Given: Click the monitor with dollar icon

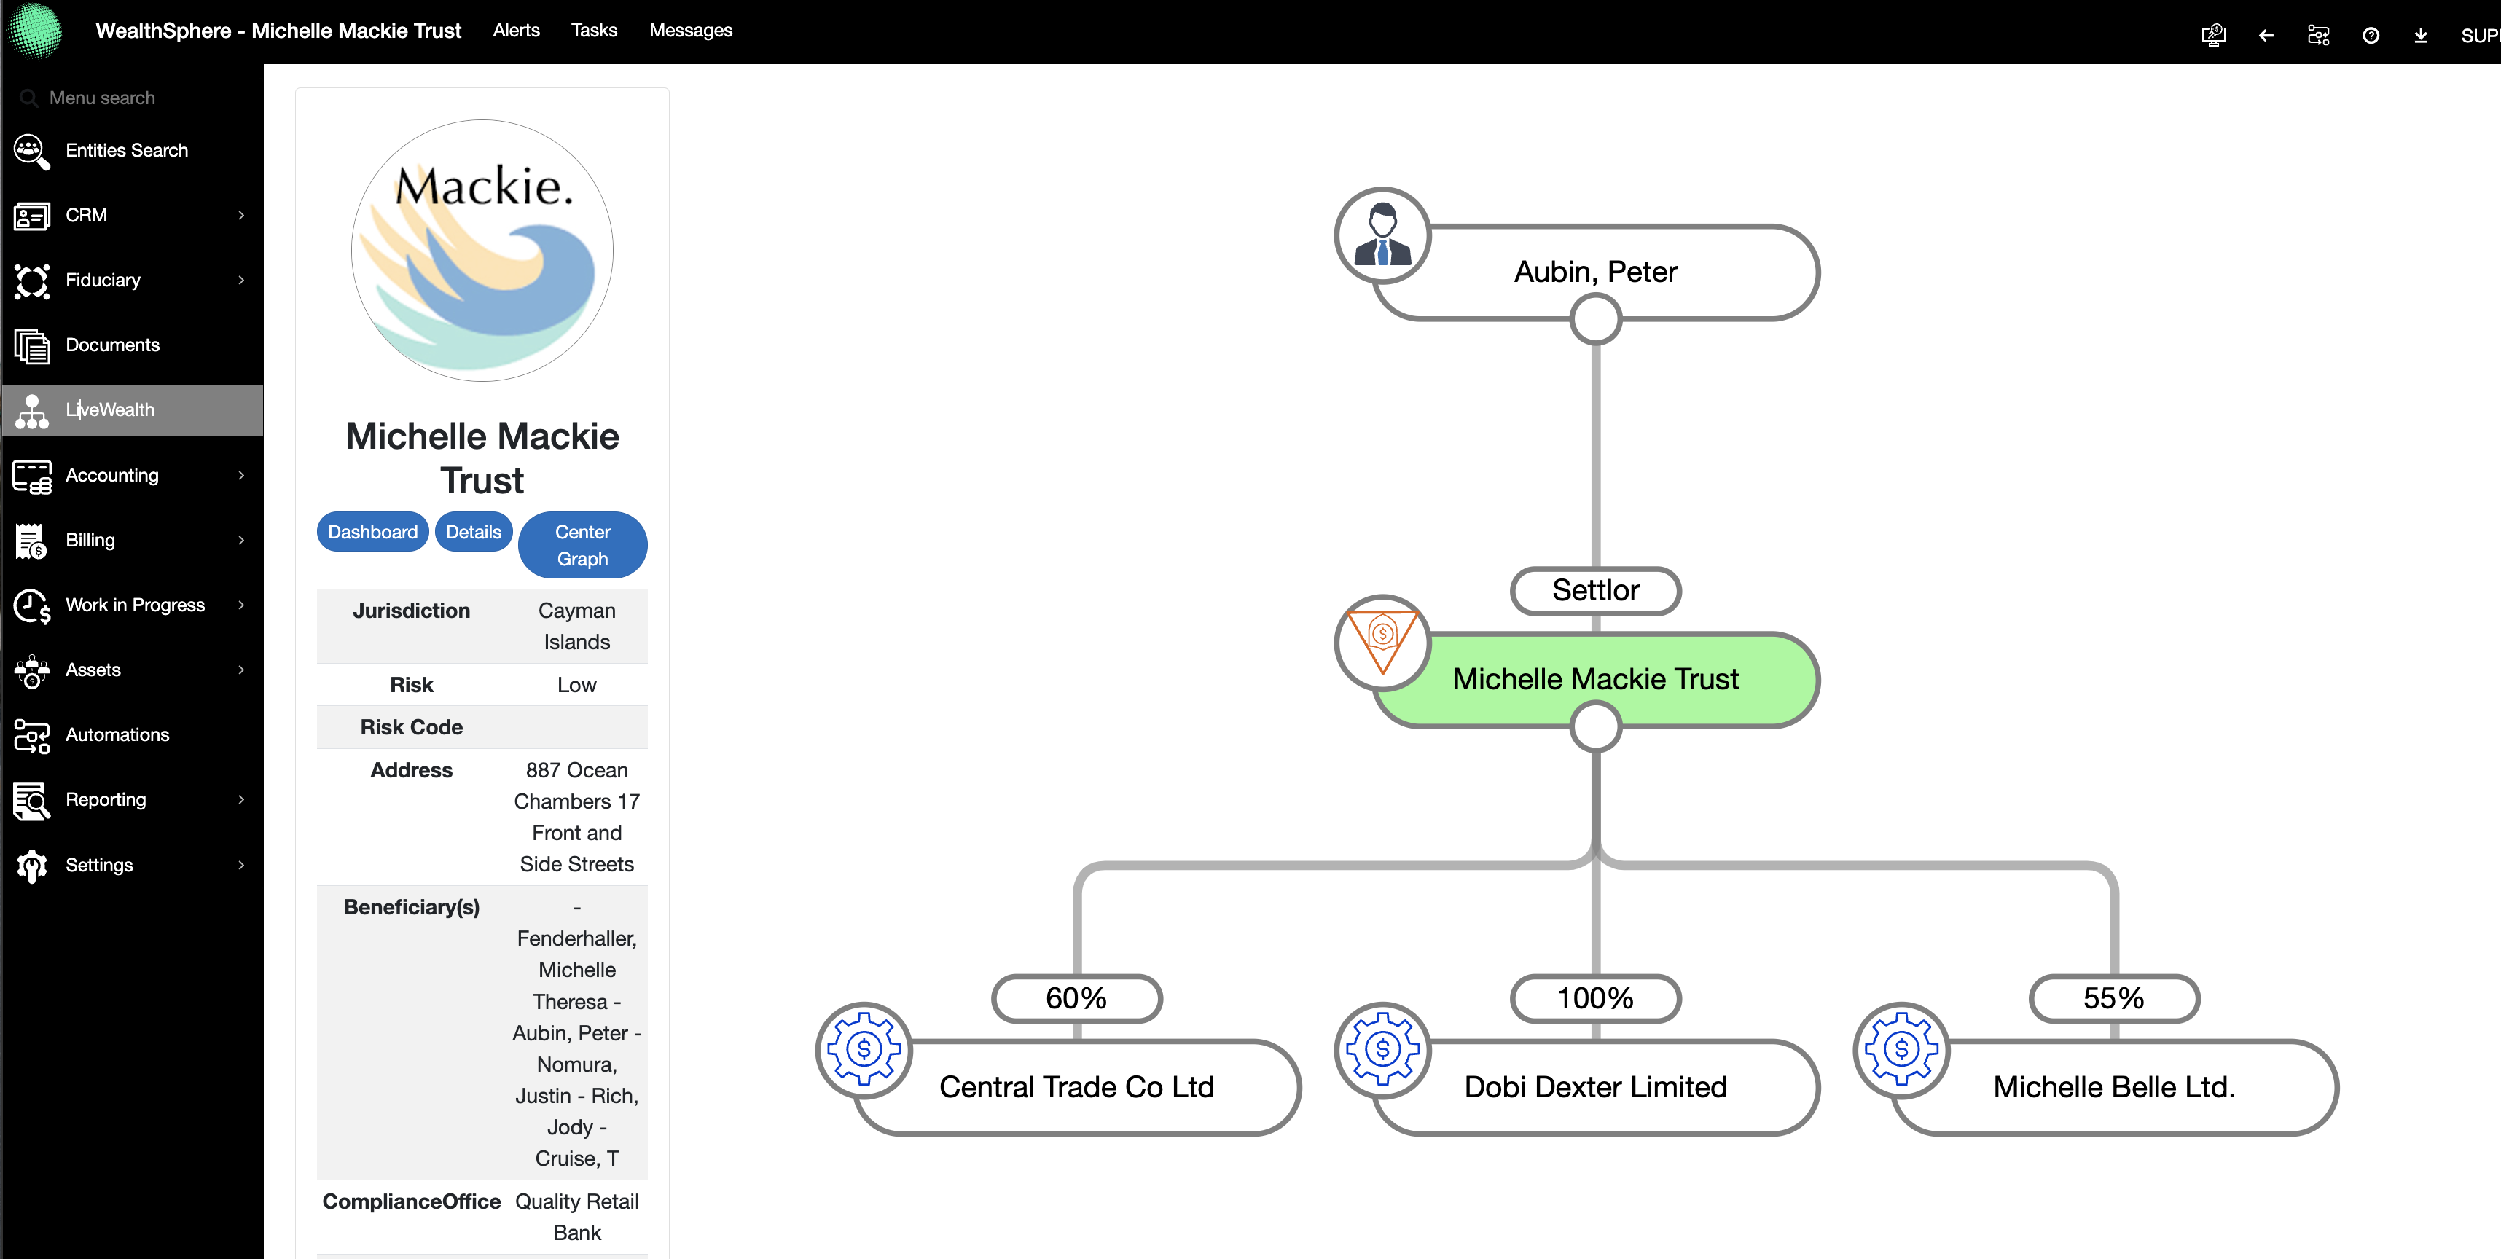Looking at the screenshot, I should 2212,36.
